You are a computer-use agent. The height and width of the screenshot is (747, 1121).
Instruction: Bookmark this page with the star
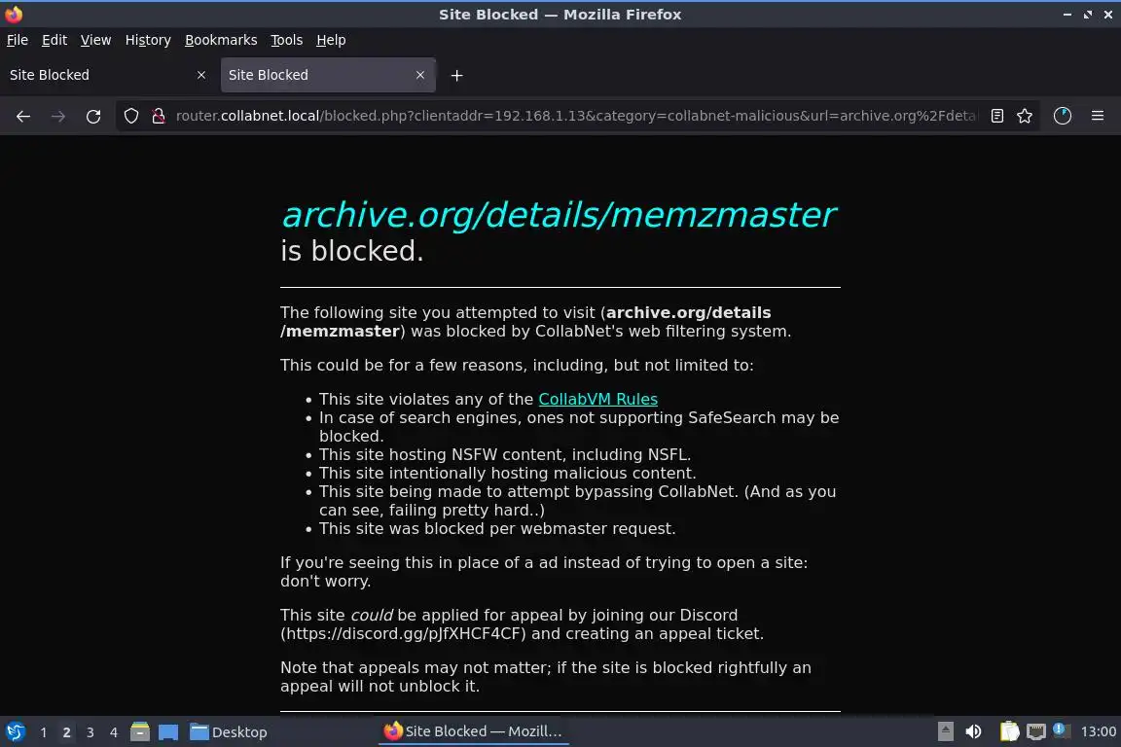pyautogui.click(x=1025, y=116)
